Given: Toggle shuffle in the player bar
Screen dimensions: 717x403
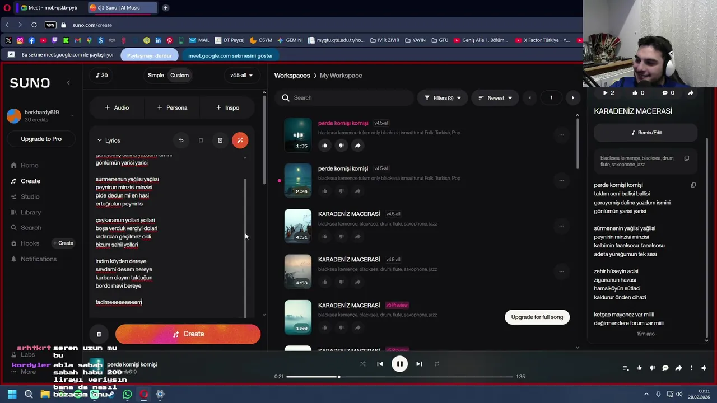Looking at the screenshot, I should (362, 364).
